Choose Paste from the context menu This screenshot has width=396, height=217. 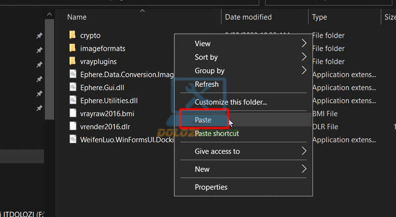pyautogui.click(x=203, y=120)
